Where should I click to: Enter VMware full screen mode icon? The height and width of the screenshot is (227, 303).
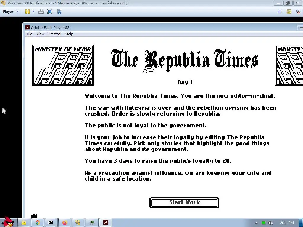(50, 12)
